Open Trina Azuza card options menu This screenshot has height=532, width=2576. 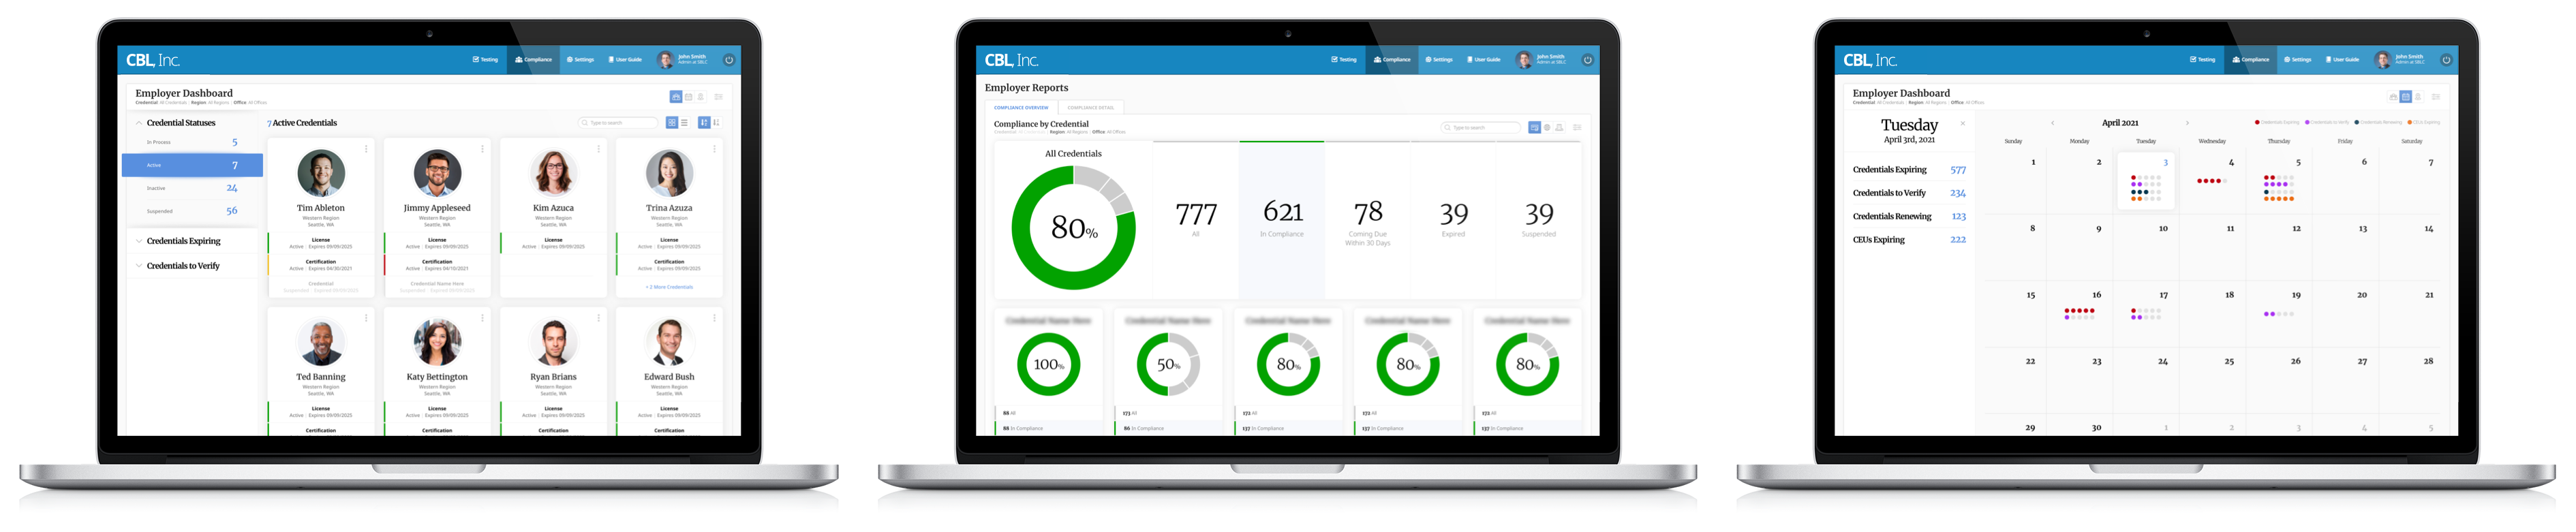pos(714,149)
